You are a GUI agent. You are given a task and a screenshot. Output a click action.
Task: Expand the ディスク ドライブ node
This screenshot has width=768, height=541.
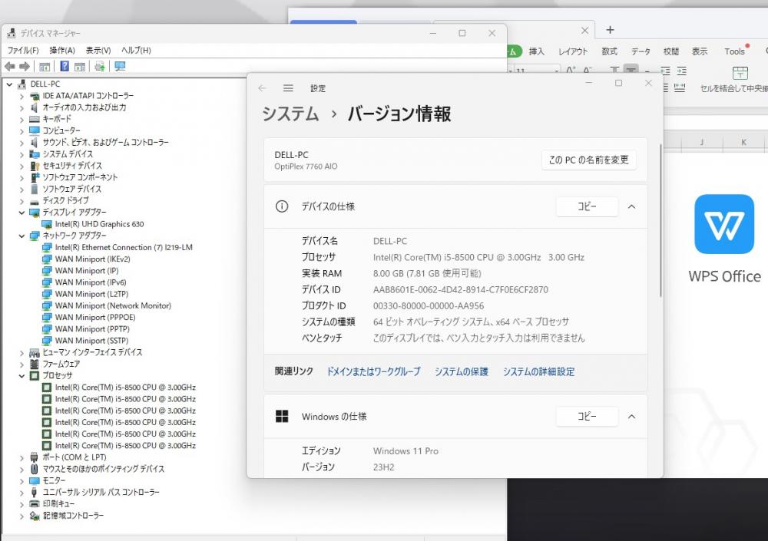click(22, 201)
